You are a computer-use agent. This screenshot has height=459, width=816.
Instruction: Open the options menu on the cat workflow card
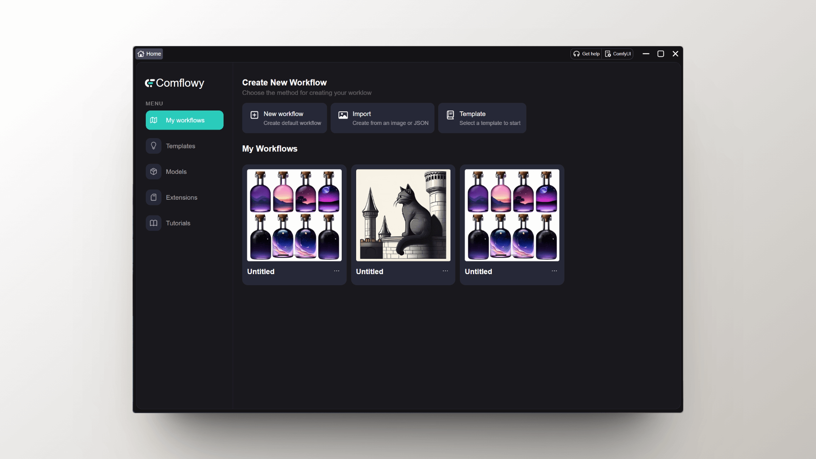445,271
